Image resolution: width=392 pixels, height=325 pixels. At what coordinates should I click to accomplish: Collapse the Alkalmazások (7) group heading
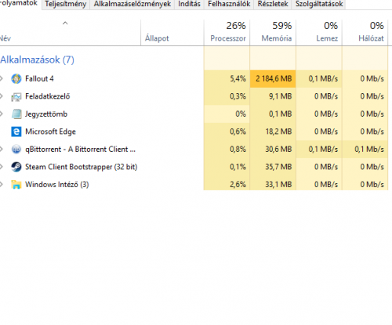37,60
